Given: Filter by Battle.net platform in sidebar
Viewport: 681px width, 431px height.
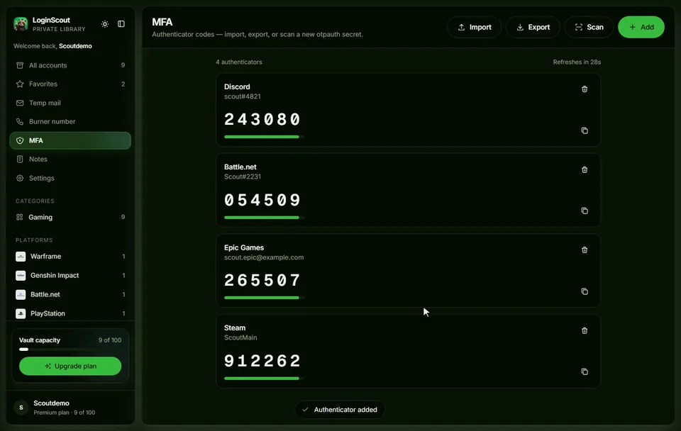Looking at the screenshot, I should [x=70, y=294].
